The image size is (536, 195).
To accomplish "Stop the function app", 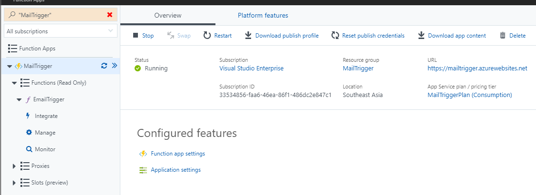I will (148, 36).
